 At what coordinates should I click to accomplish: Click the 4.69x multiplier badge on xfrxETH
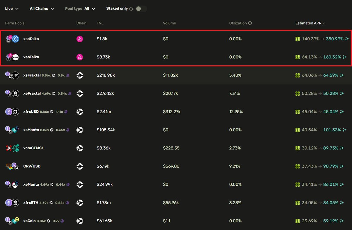46,203
